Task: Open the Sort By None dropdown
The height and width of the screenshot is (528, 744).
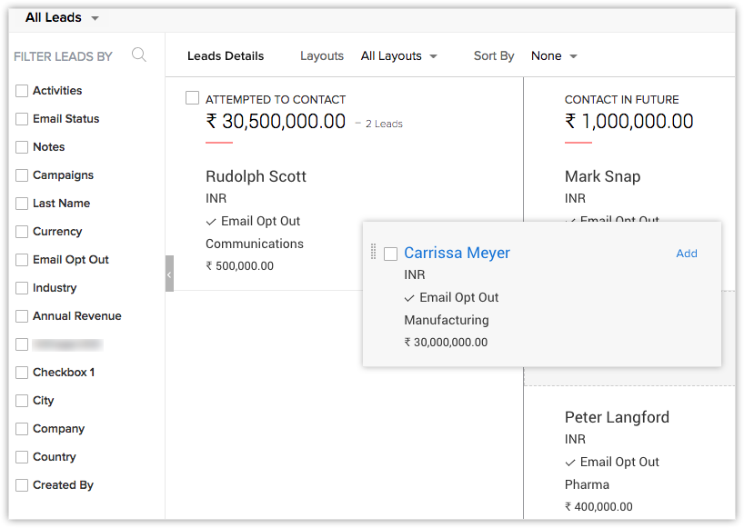Action: [x=554, y=56]
